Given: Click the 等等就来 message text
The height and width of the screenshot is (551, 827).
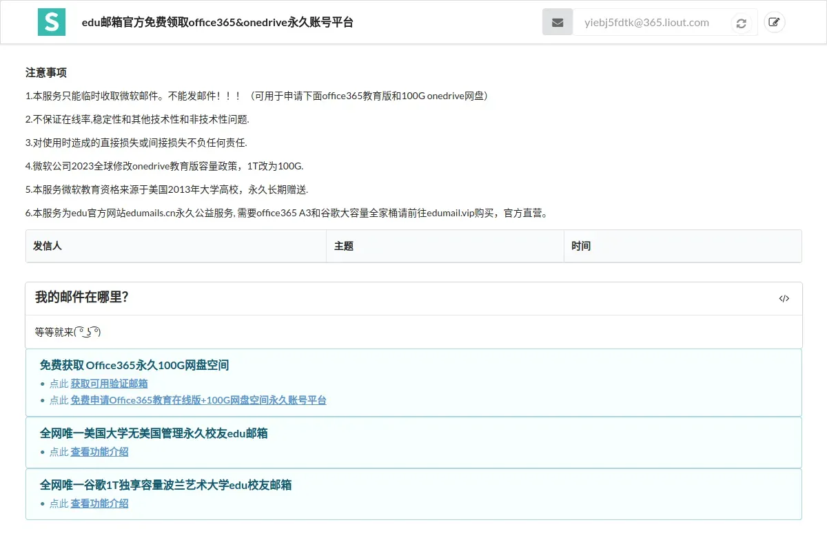Looking at the screenshot, I should click(68, 332).
